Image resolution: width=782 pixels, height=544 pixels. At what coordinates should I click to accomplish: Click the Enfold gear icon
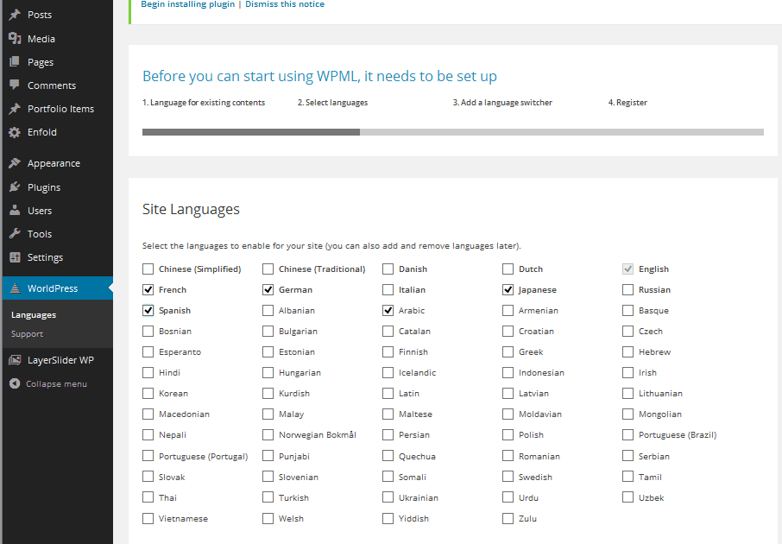click(15, 132)
